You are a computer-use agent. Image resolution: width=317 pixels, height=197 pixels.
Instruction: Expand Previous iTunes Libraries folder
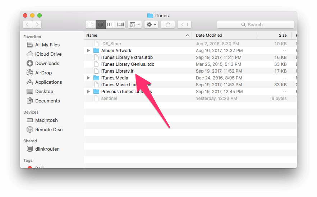tap(89, 92)
